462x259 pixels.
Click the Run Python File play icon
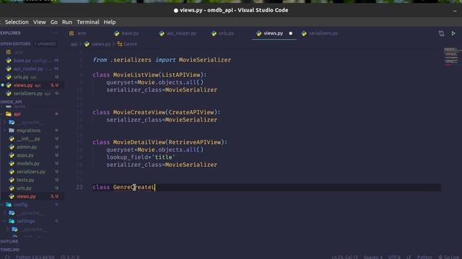pyautogui.click(x=453, y=34)
